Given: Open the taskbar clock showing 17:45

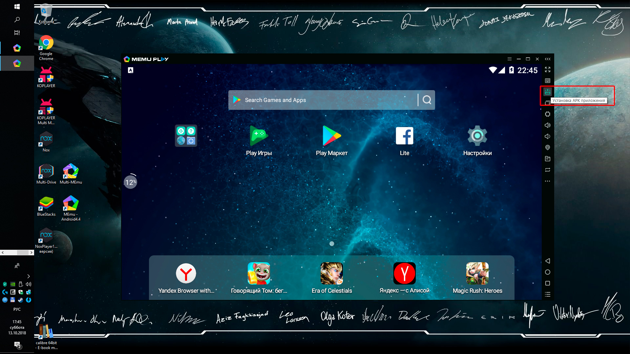Looking at the screenshot, I should pos(17,327).
